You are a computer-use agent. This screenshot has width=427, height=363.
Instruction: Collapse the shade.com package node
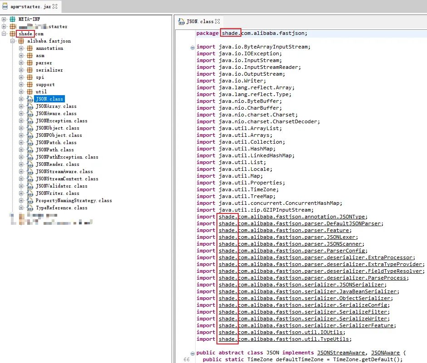tap(4, 34)
